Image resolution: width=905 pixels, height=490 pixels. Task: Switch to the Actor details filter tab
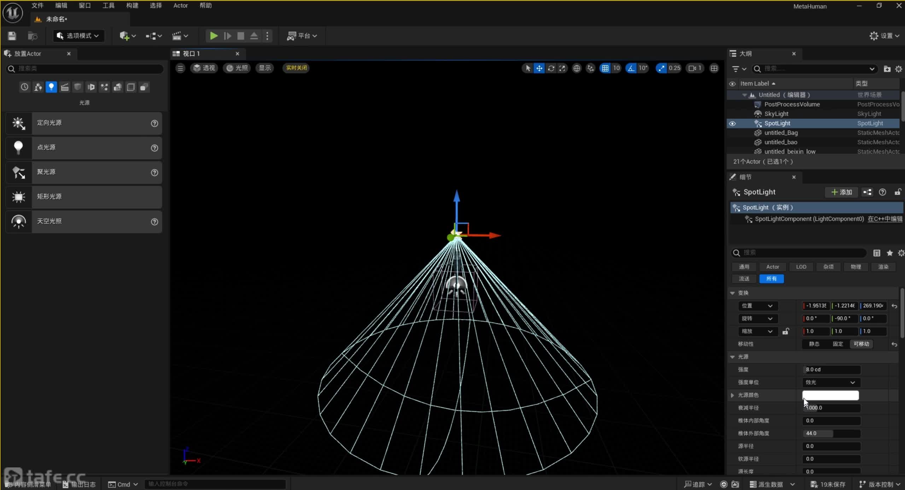click(772, 267)
